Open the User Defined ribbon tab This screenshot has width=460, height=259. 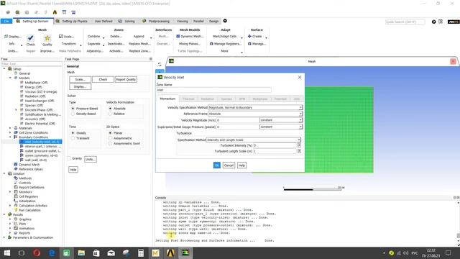coord(103,21)
